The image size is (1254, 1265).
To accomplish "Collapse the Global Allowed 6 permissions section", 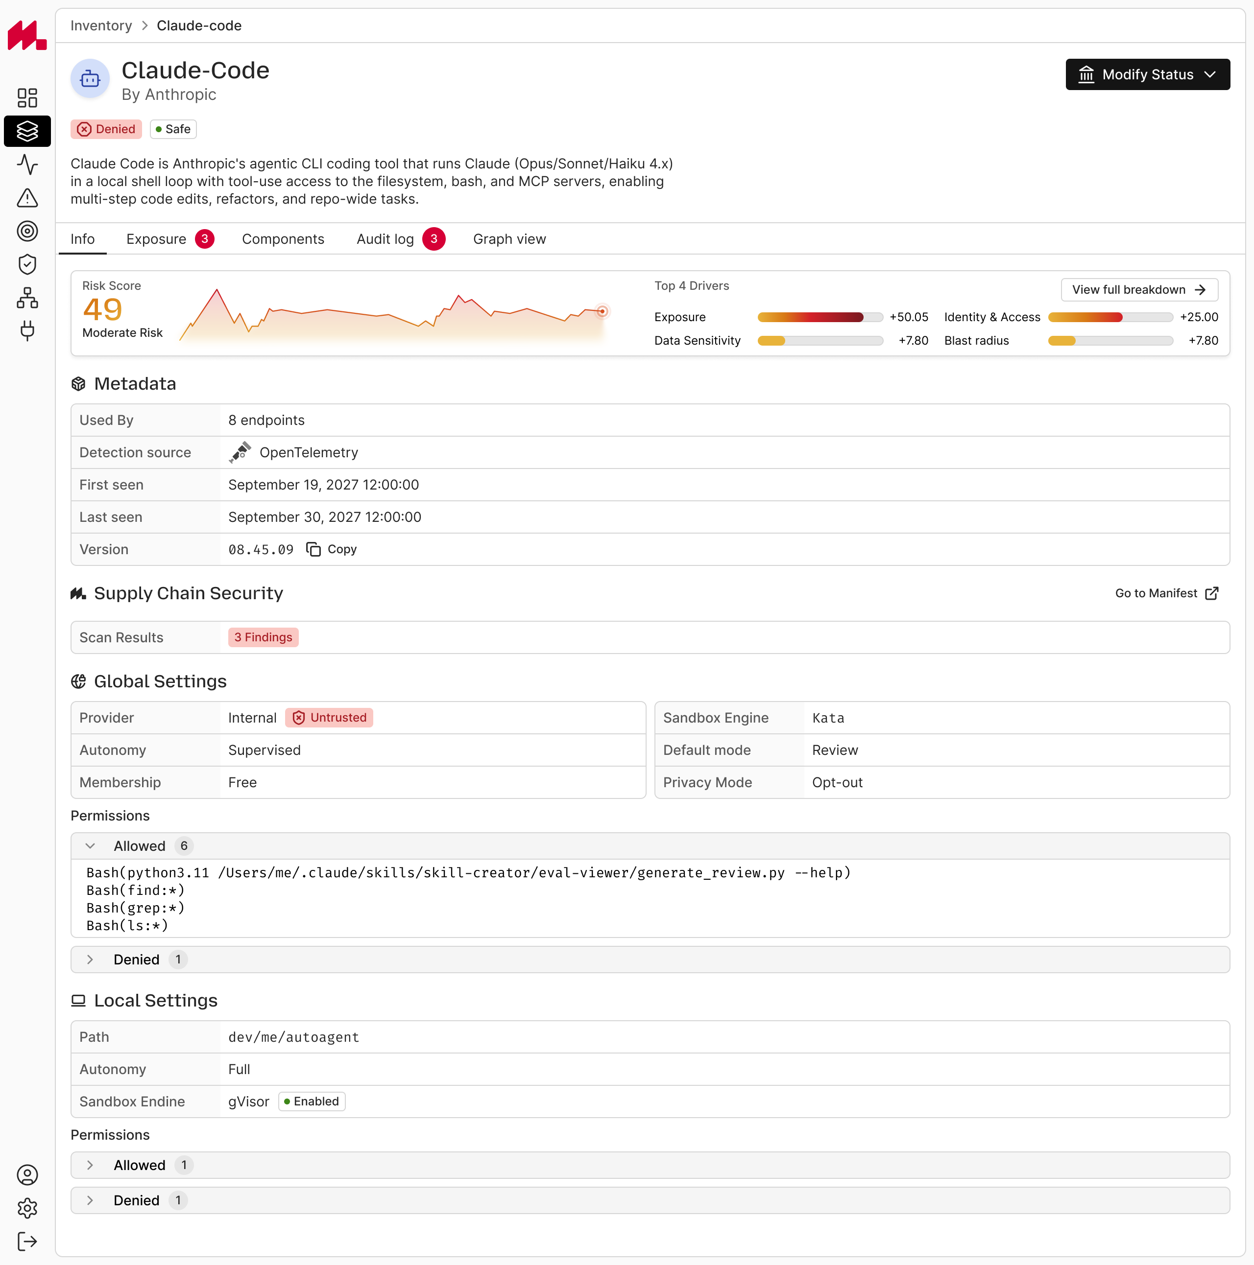I will click(650, 846).
